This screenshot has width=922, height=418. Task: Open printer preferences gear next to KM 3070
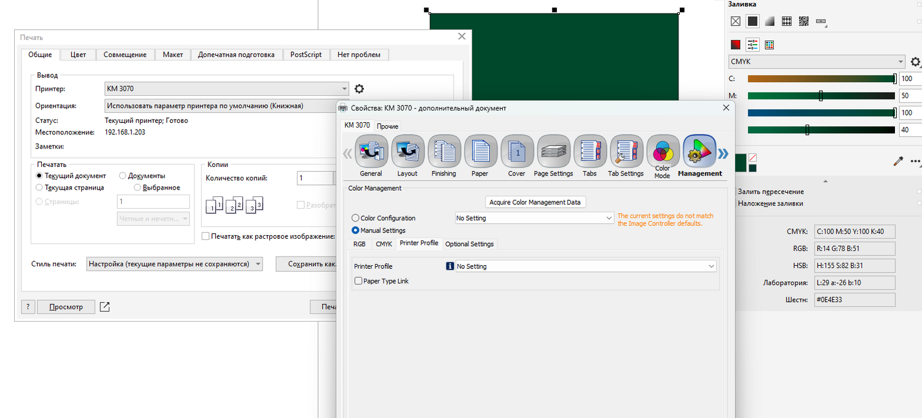[360, 89]
